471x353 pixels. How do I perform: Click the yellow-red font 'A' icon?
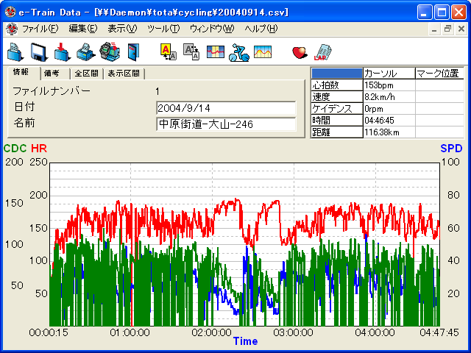(x=168, y=51)
